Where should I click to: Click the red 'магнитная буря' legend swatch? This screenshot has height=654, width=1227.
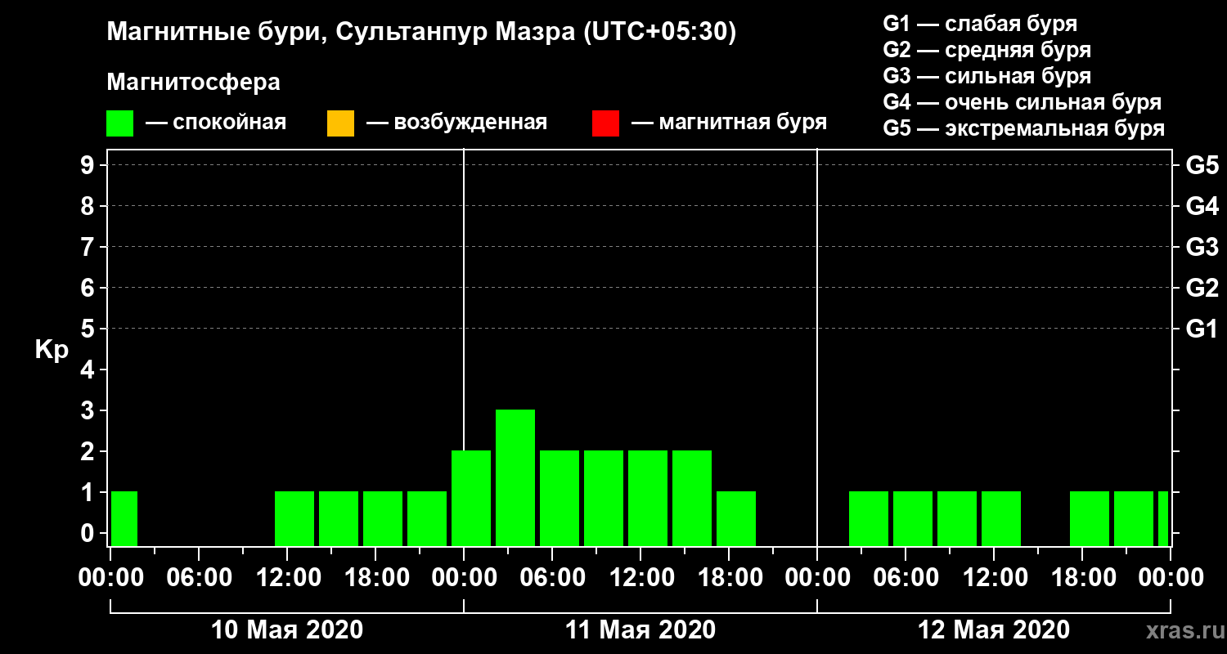(x=605, y=123)
